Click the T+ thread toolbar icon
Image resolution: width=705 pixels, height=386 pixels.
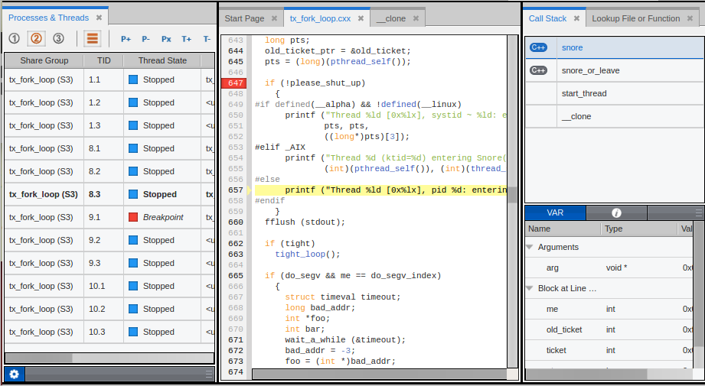pos(187,39)
